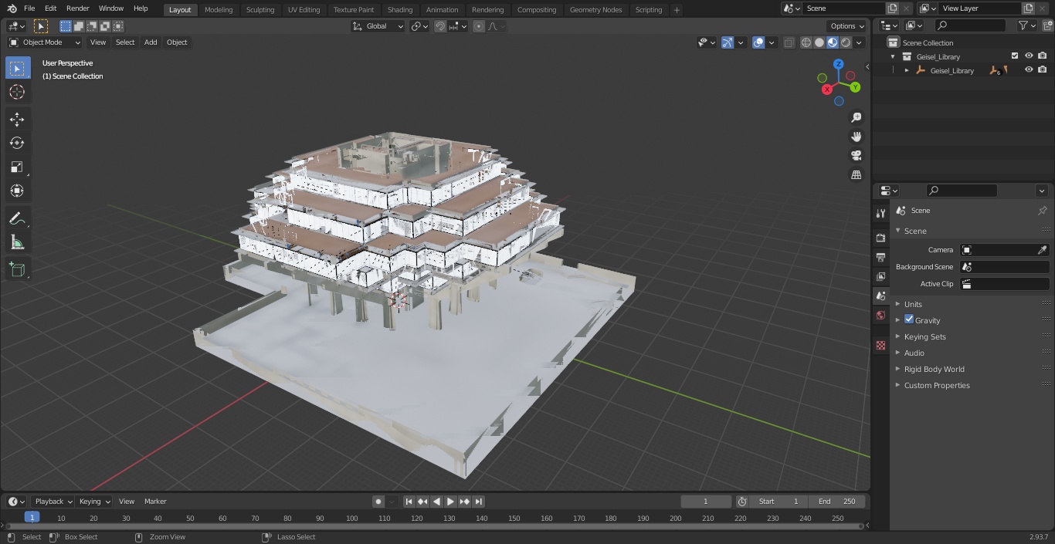The image size is (1055, 544).
Task: Open the World properties tab
Action: click(x=880, y=315)
